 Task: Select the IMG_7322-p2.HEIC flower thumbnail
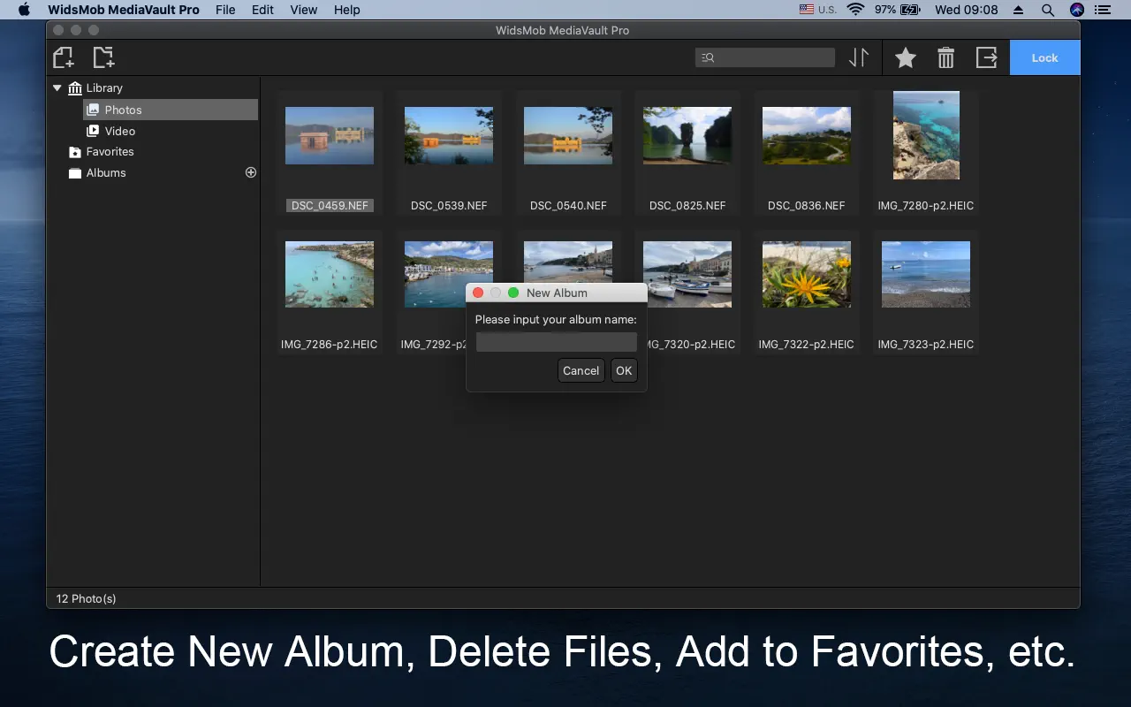tap(807, 274)
